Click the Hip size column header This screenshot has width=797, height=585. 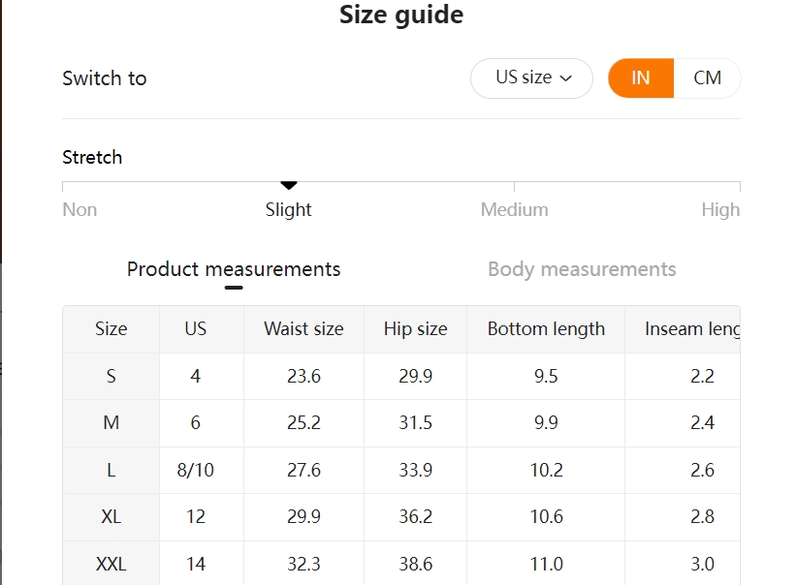click(x=415, y=329)
